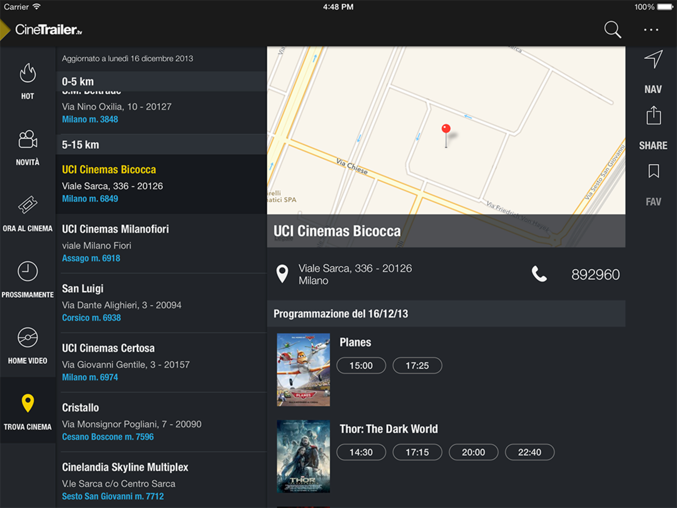The width and height of the screenshot is (677, 508).
Task: Open the Prossimamente clock section
Action: coord(27,272)
